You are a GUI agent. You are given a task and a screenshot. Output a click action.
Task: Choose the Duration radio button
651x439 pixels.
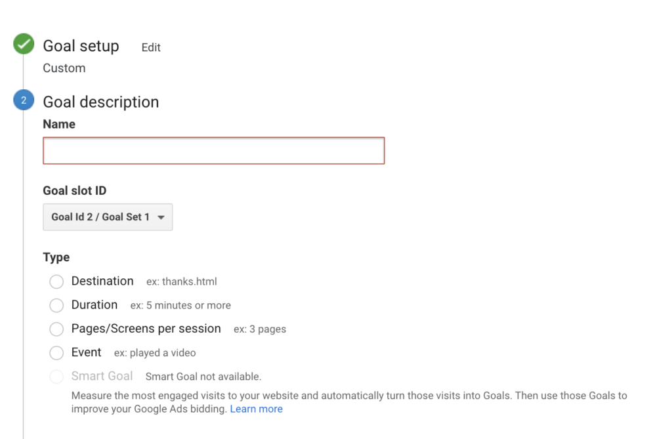click(57, 305)
